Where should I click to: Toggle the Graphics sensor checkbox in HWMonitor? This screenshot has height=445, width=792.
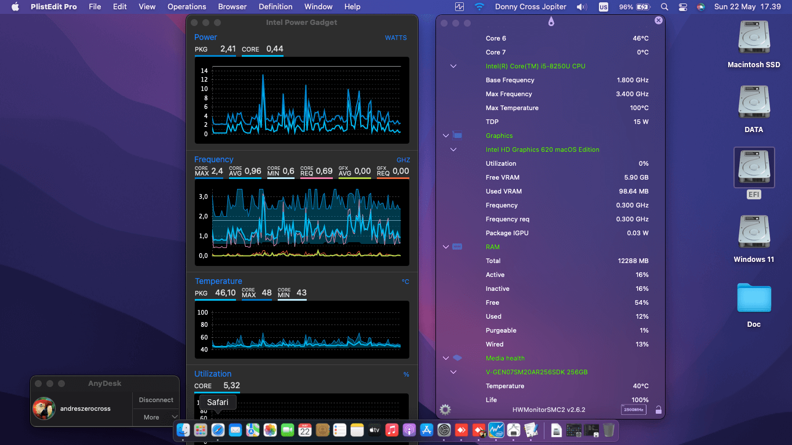[458, 135]
